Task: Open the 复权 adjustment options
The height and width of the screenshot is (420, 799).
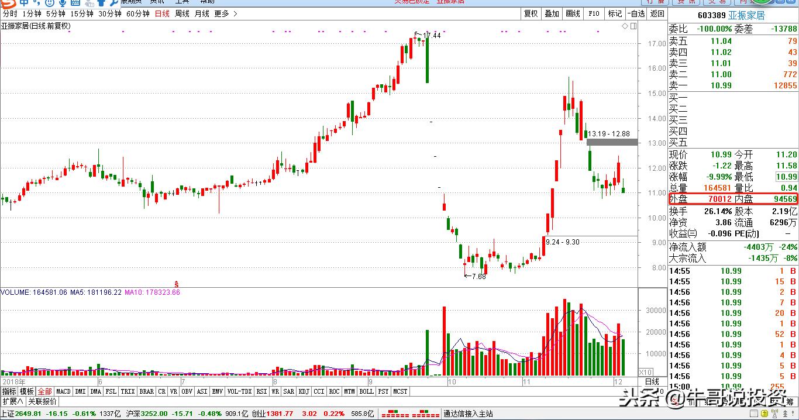Action: point(531,13)
